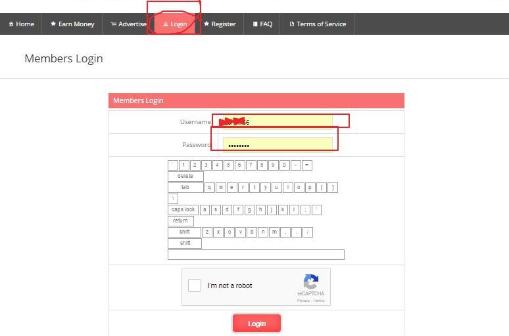Check the I'm not a robot box
Viewport: 509px width, 336px height.
tap(195, 285)
